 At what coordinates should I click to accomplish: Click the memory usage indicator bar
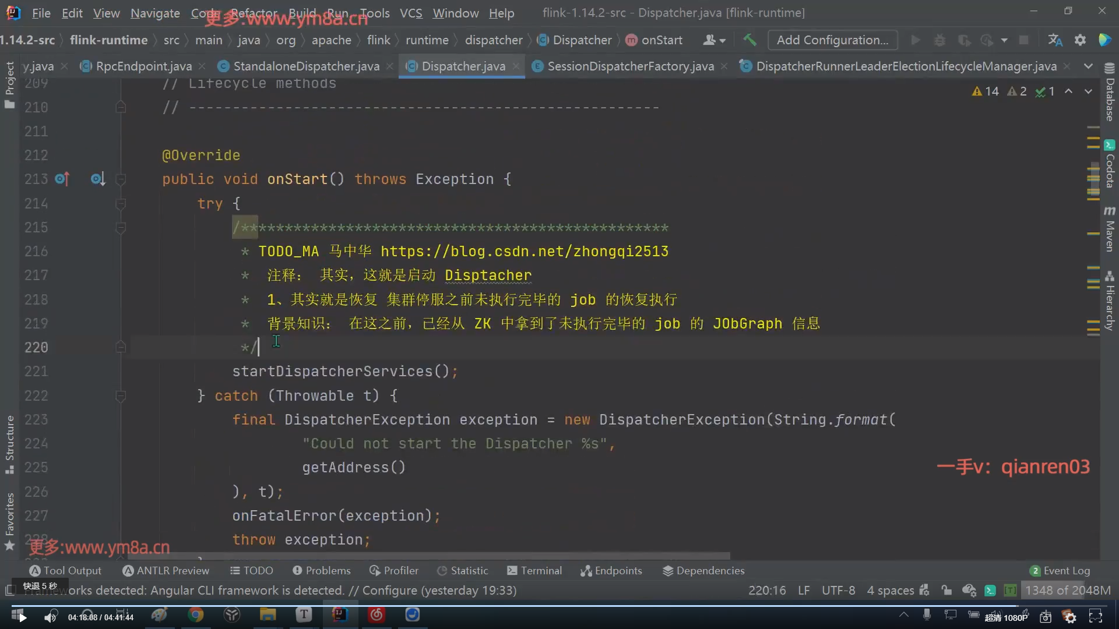pos(1067,591)
